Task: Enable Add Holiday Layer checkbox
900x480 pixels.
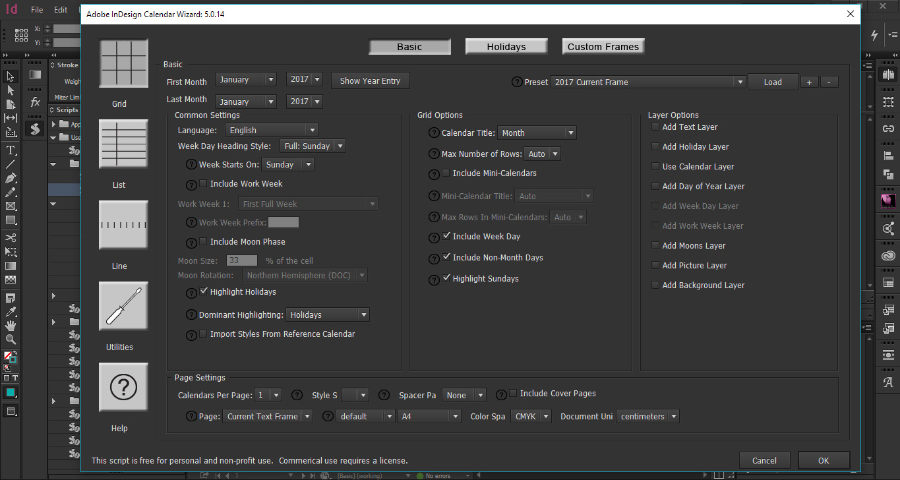Action: coord(655,146)
